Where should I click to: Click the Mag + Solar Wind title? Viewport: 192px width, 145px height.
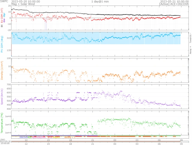23,4
